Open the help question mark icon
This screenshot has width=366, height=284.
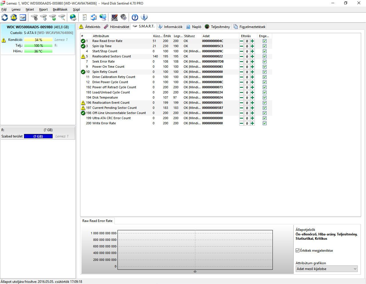coord(135,17)
